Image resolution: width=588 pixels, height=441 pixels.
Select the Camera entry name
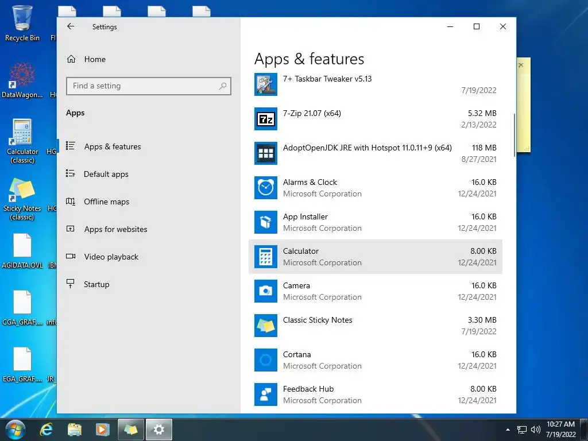pyautogui.click(x=296, y=286)
